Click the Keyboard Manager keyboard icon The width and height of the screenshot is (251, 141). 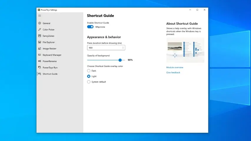pos(40,55)
